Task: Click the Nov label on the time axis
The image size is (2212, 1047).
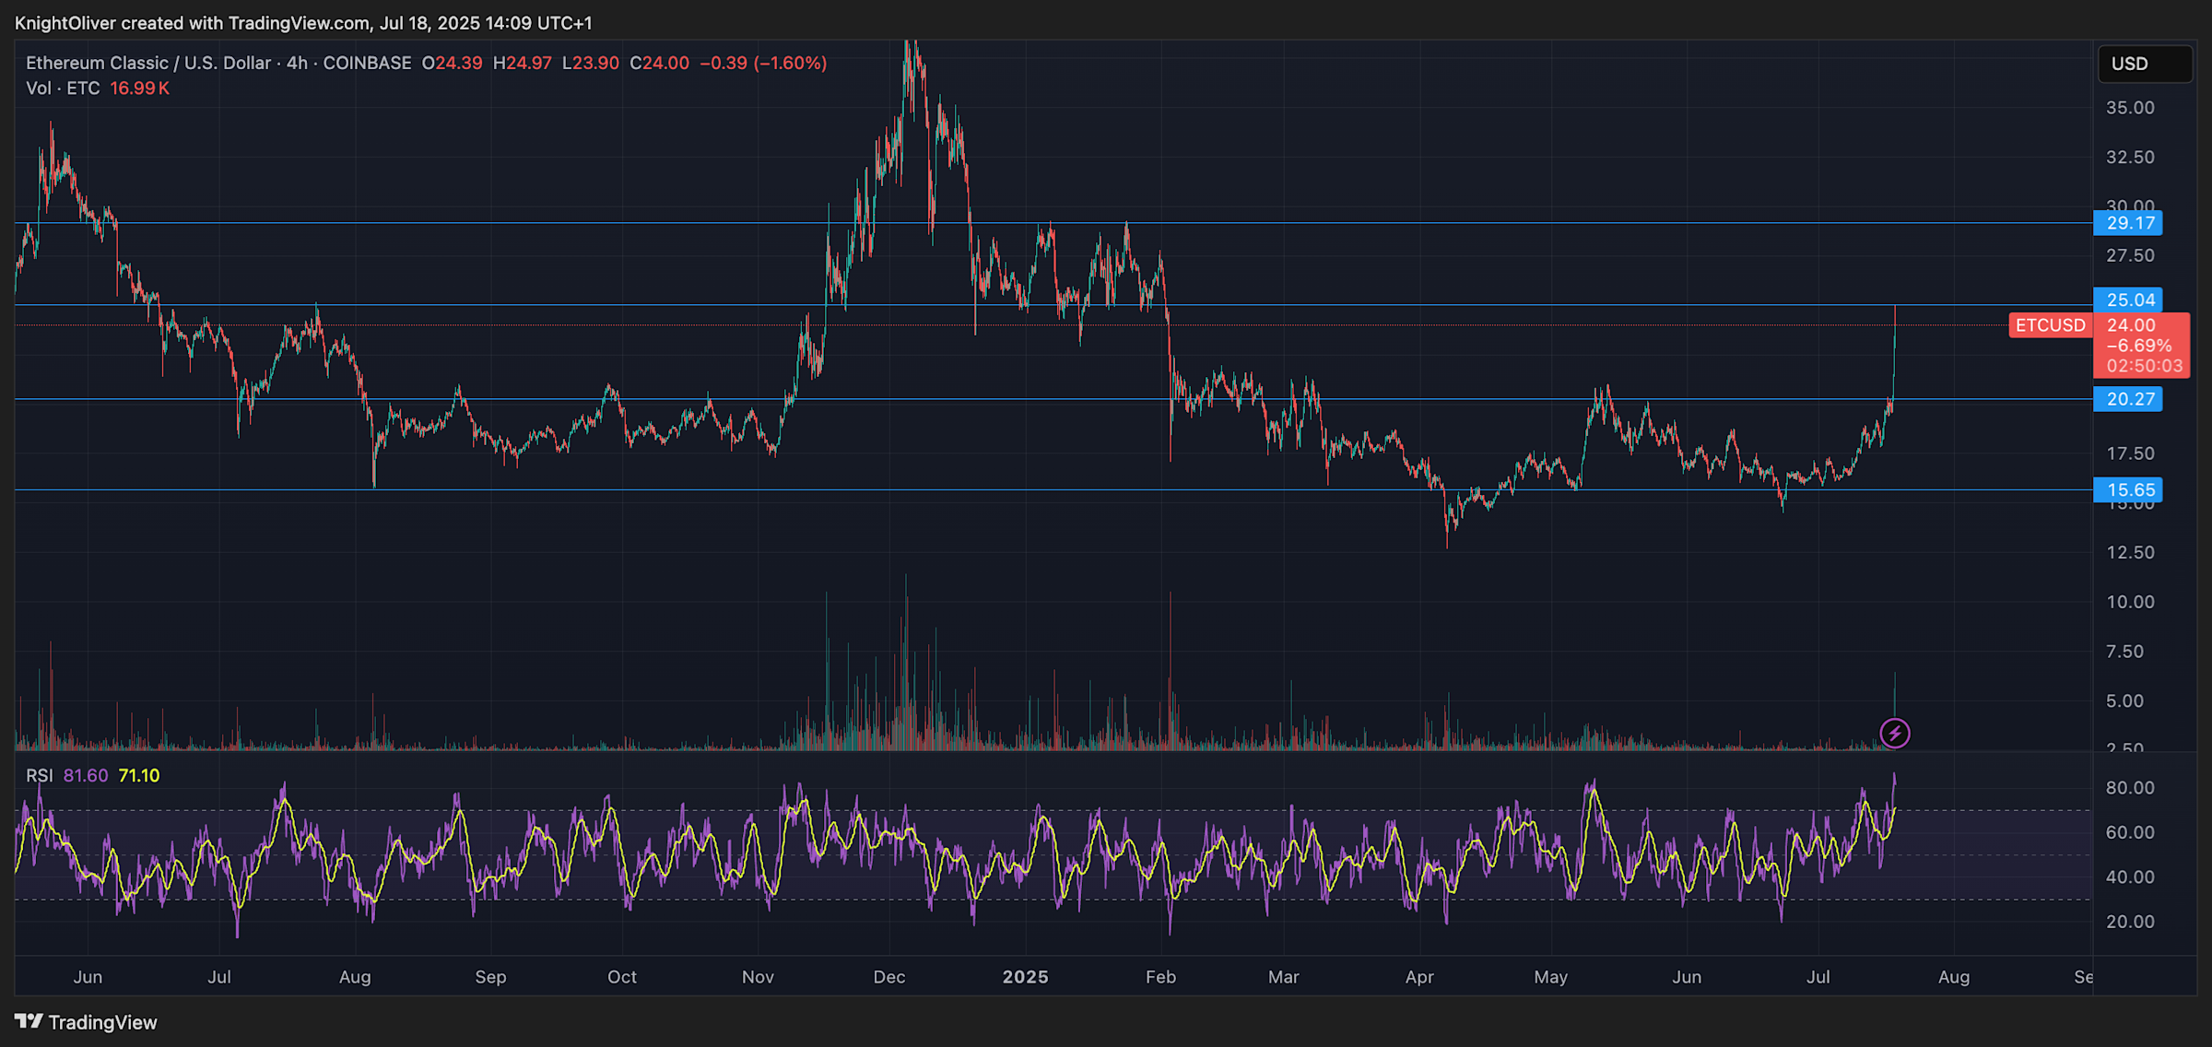Action: click(x=758, y=977)
